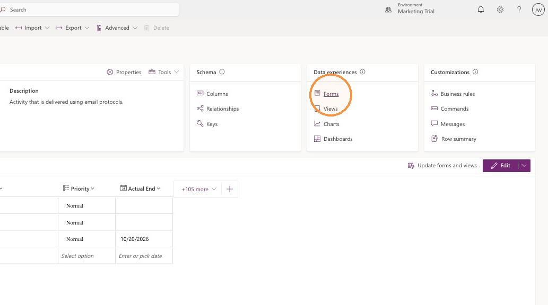
Task: Open the Actual End column header menu
Action: click(140, 189)
